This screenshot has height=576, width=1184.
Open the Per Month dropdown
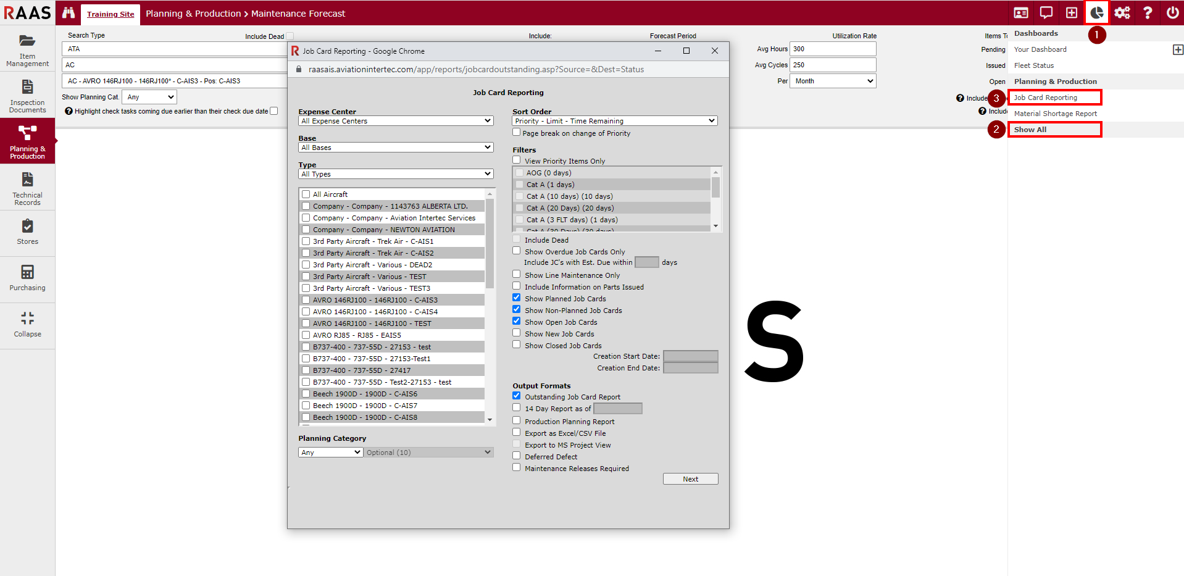coord(833,81)
